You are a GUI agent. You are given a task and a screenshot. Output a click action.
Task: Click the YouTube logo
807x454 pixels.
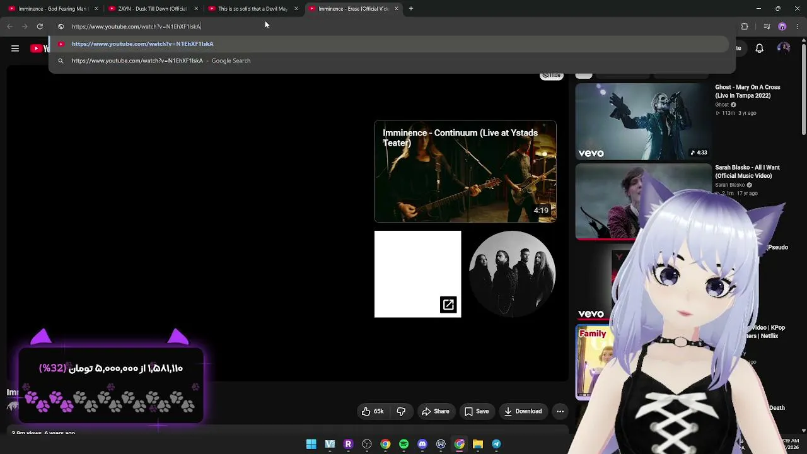click(x=39, y=49)
